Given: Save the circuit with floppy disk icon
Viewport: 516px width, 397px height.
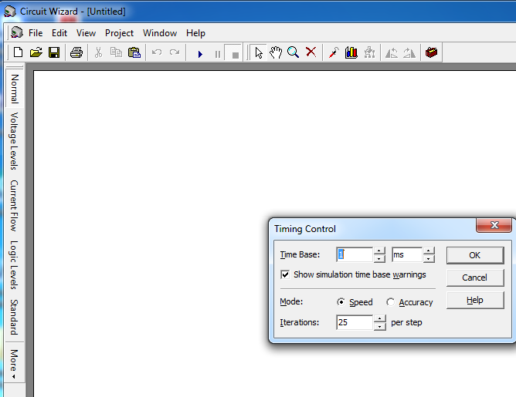Looking at the screenshot, I should click(x=54, y=52).
